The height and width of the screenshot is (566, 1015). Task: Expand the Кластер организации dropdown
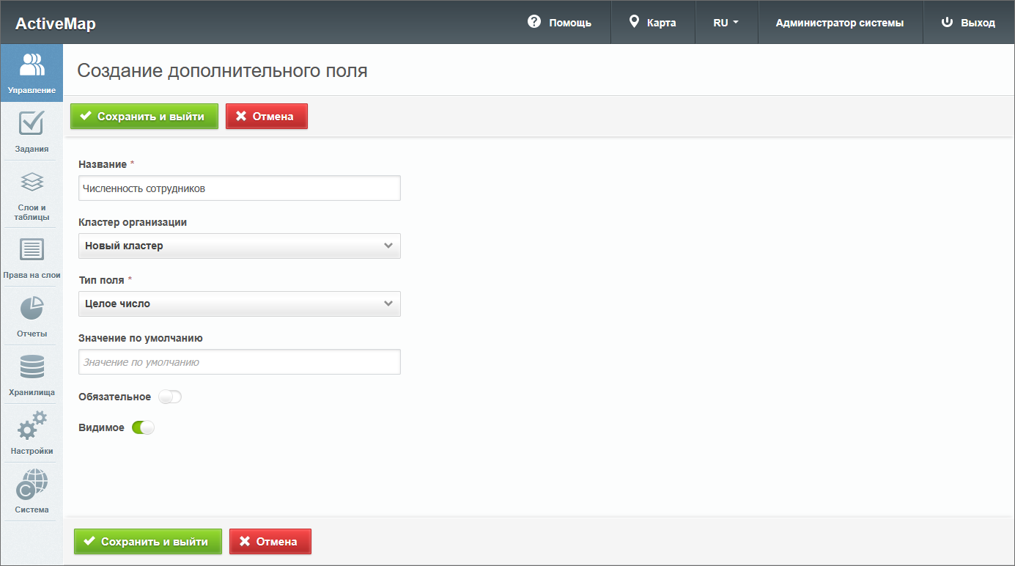239,246
